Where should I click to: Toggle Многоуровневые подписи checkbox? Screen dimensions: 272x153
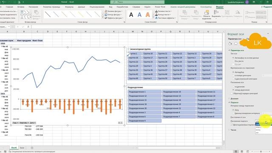point(232,125)
